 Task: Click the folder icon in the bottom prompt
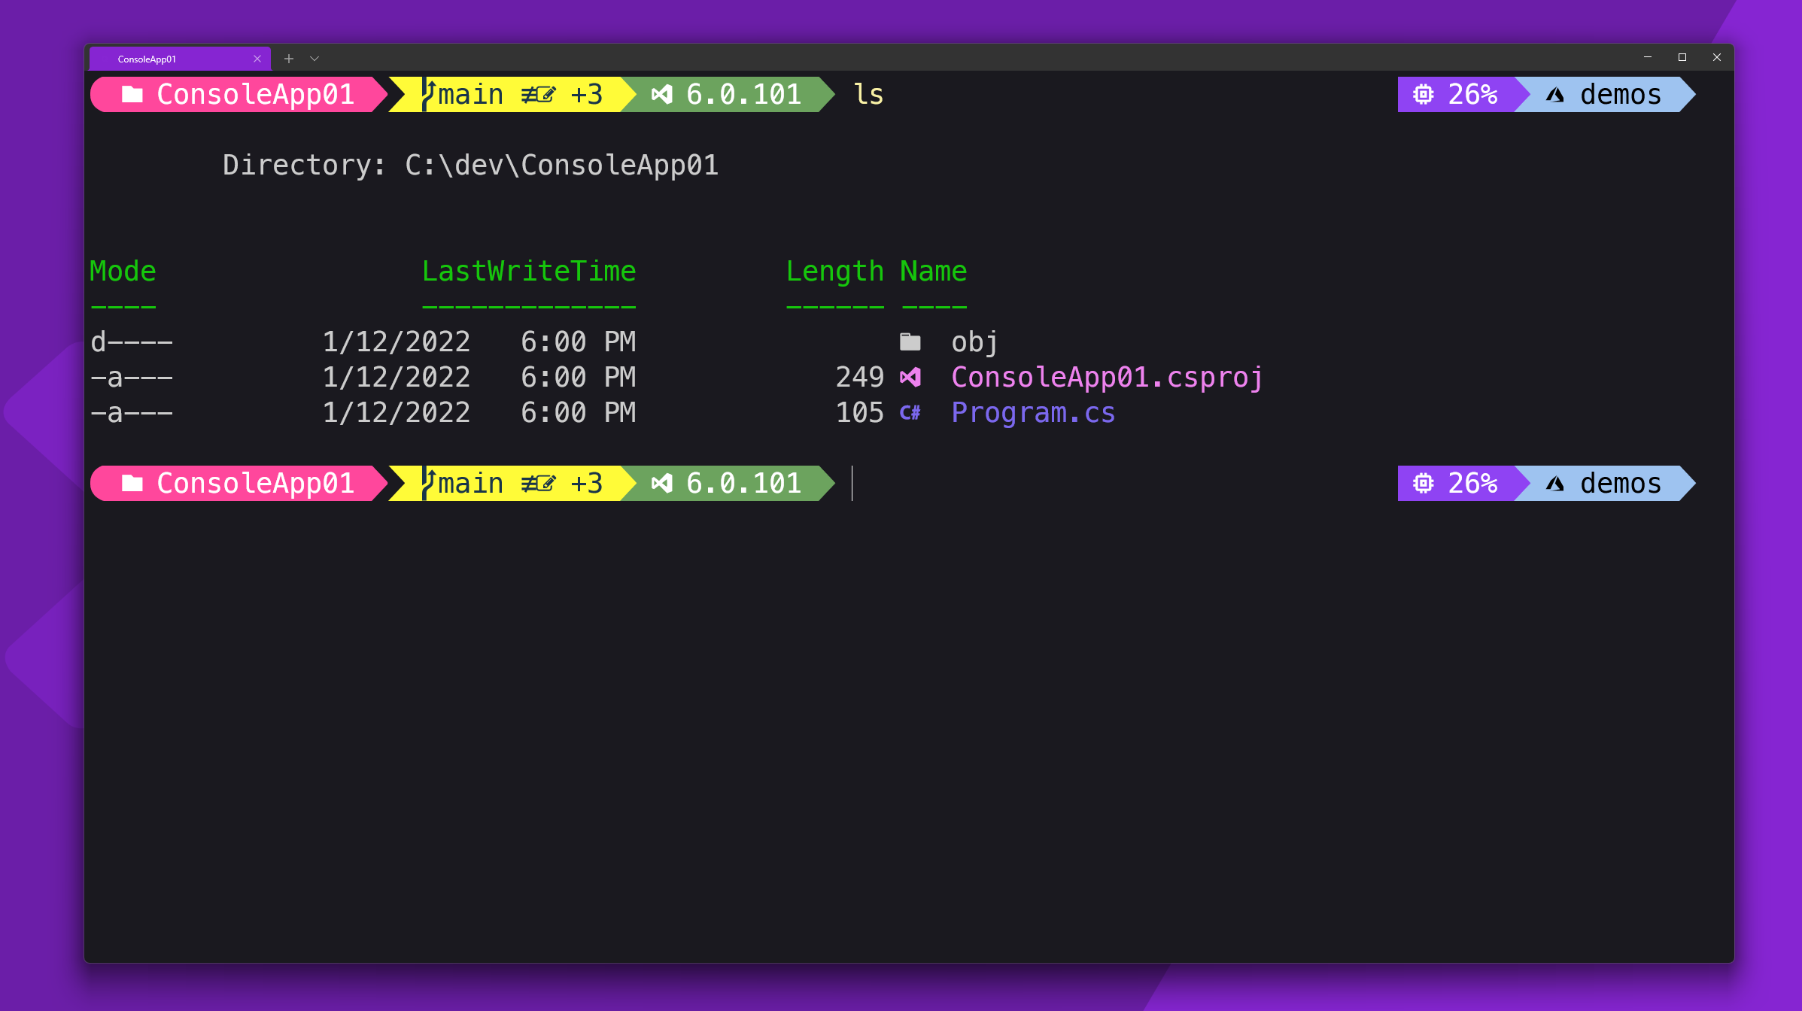132,483
